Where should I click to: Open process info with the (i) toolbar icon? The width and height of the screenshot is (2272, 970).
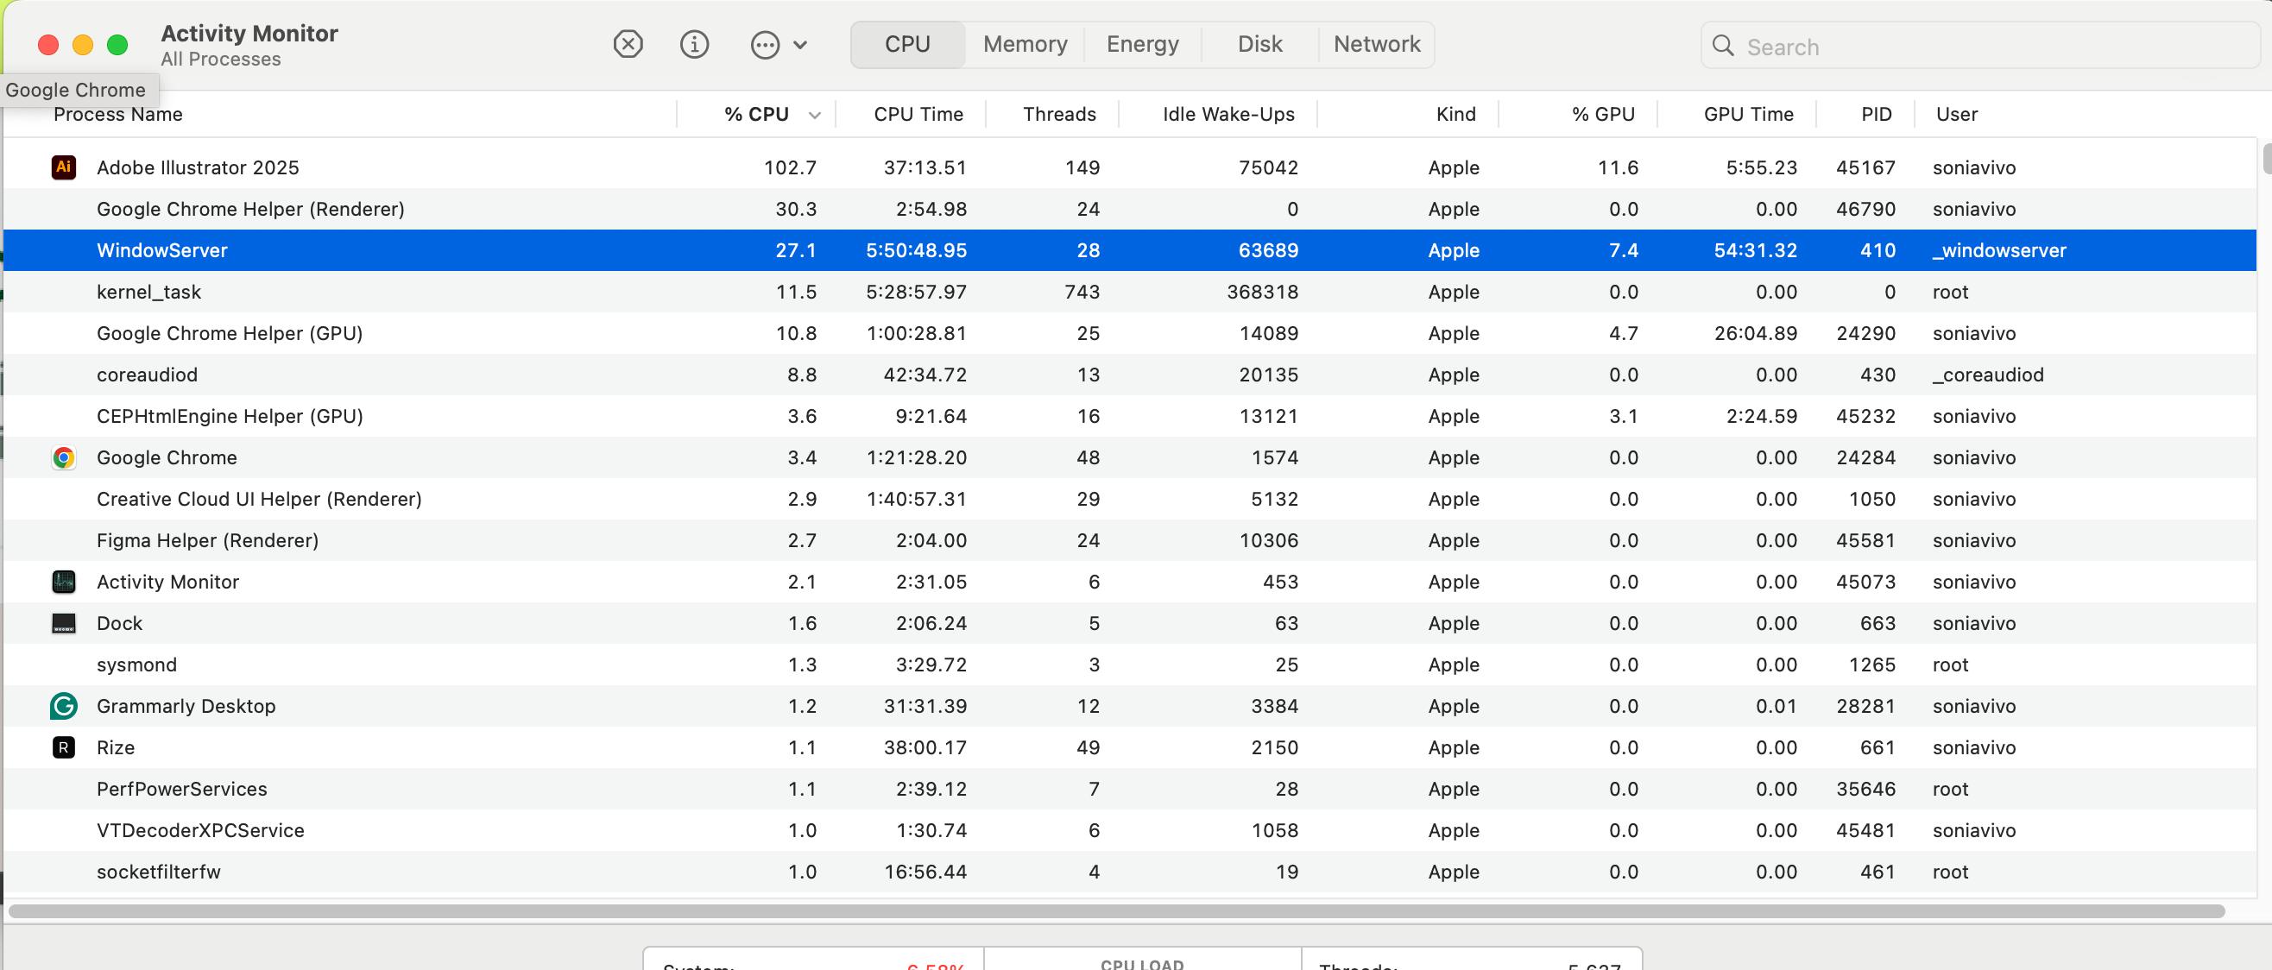pos(694,43)
